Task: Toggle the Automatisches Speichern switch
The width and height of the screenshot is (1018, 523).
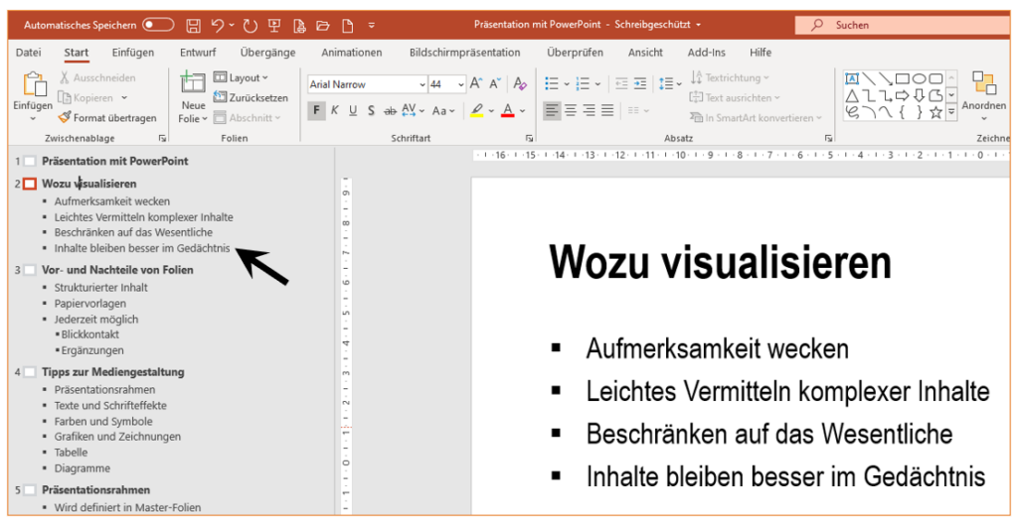Action: pyautogui.click(x=158, y=25)
